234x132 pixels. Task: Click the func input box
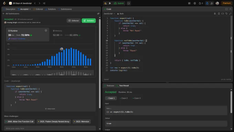pyautogui.click(x=166, y=111)
